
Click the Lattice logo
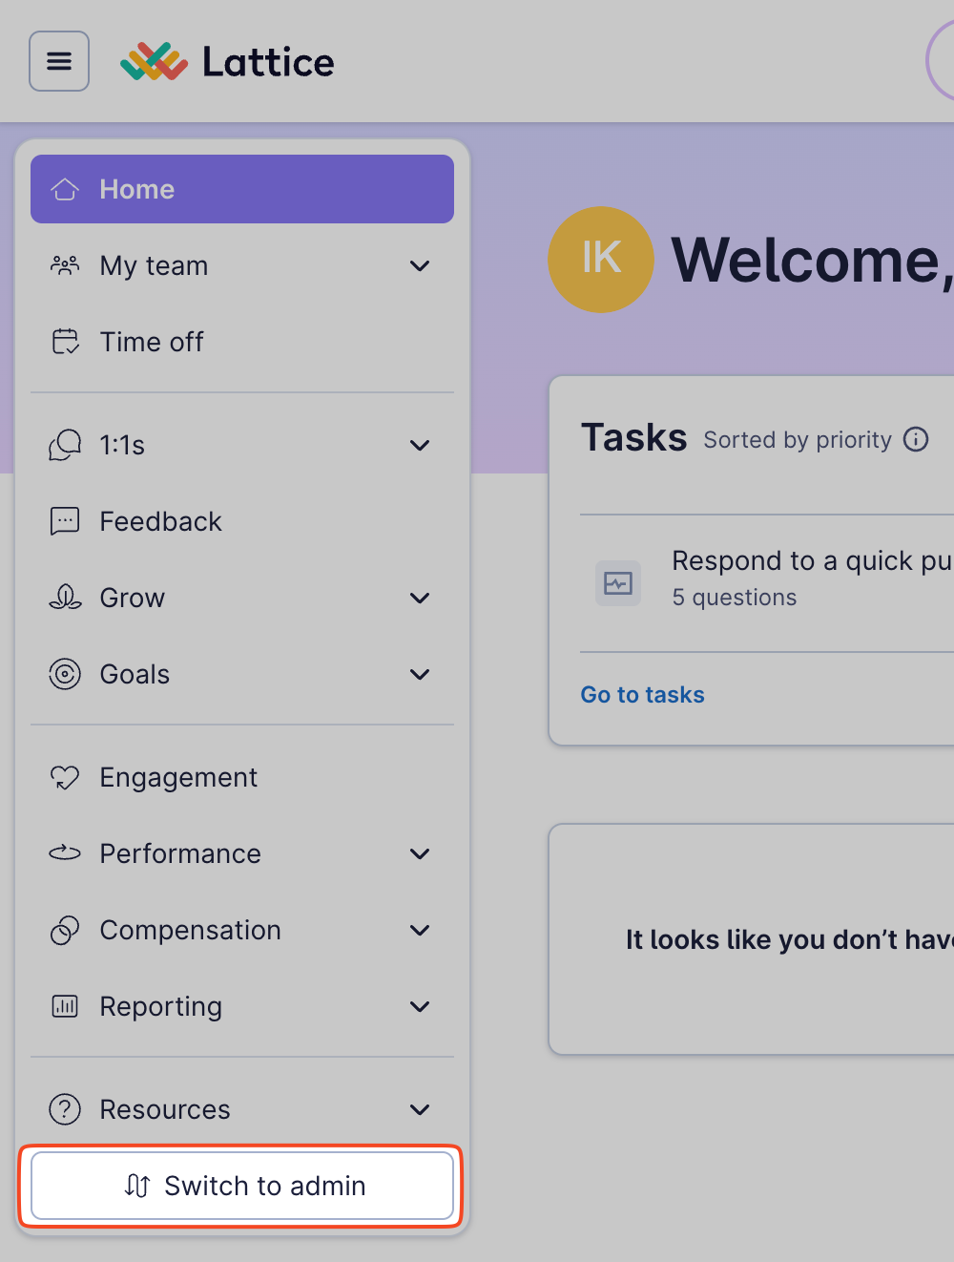coord(227,62)
